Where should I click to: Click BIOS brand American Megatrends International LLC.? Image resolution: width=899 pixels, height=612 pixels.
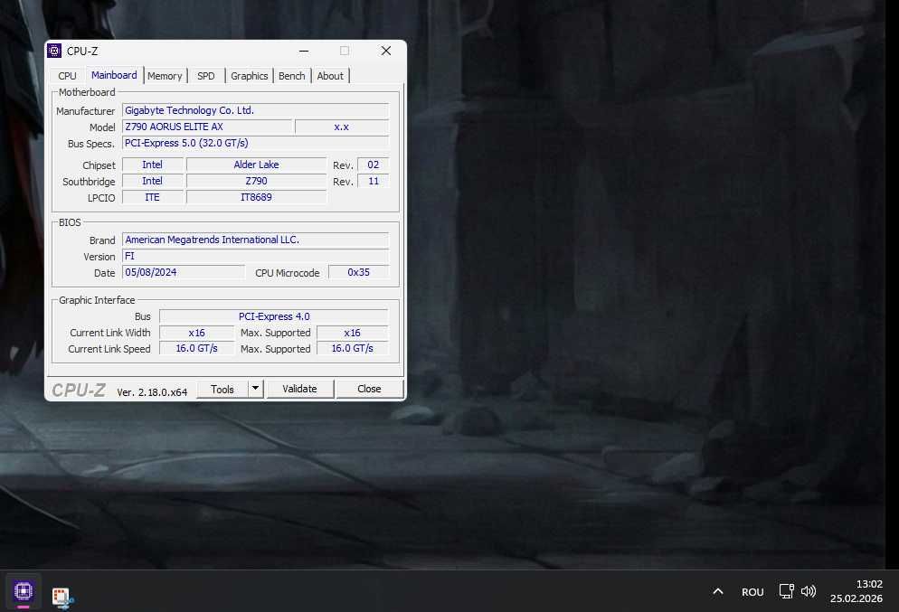[x=256, y=240]
